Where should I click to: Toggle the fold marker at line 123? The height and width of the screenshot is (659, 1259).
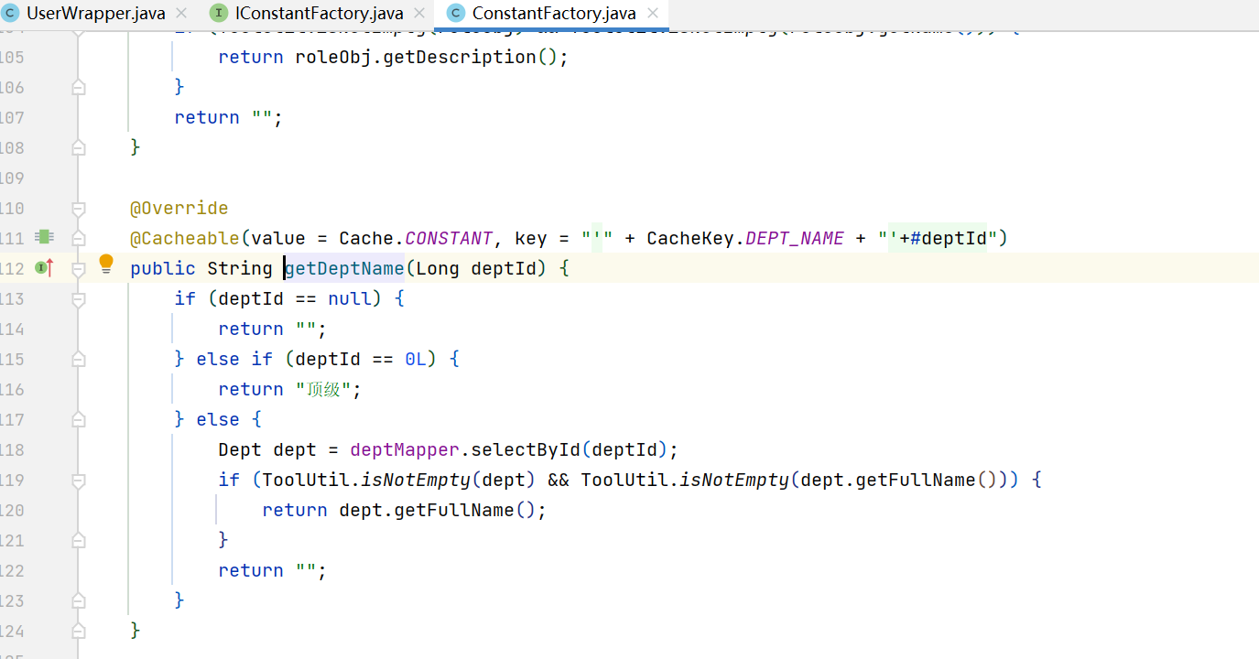78,600
